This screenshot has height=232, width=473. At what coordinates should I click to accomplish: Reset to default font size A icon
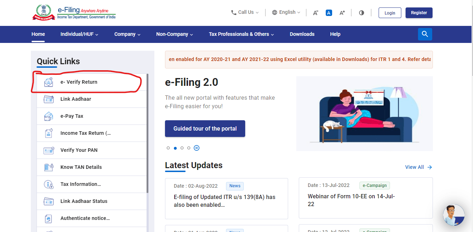pyautogui.click(x=329, y=13)
